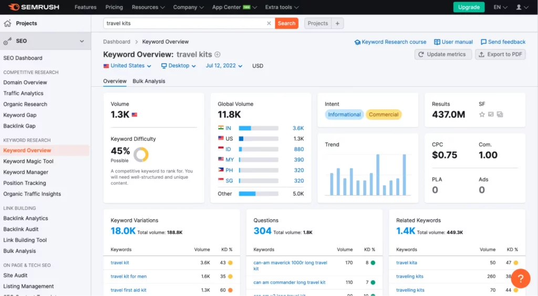This screenshot has width=538, height=296.
Task: Open the Jul 12, 2022 date dropdown
Action: (x=224, y=66)
